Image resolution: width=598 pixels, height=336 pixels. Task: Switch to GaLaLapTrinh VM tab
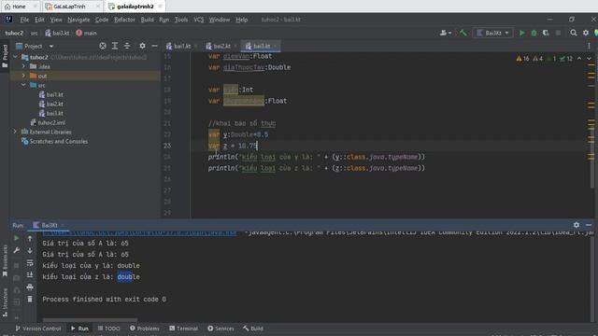pos(72,7)
